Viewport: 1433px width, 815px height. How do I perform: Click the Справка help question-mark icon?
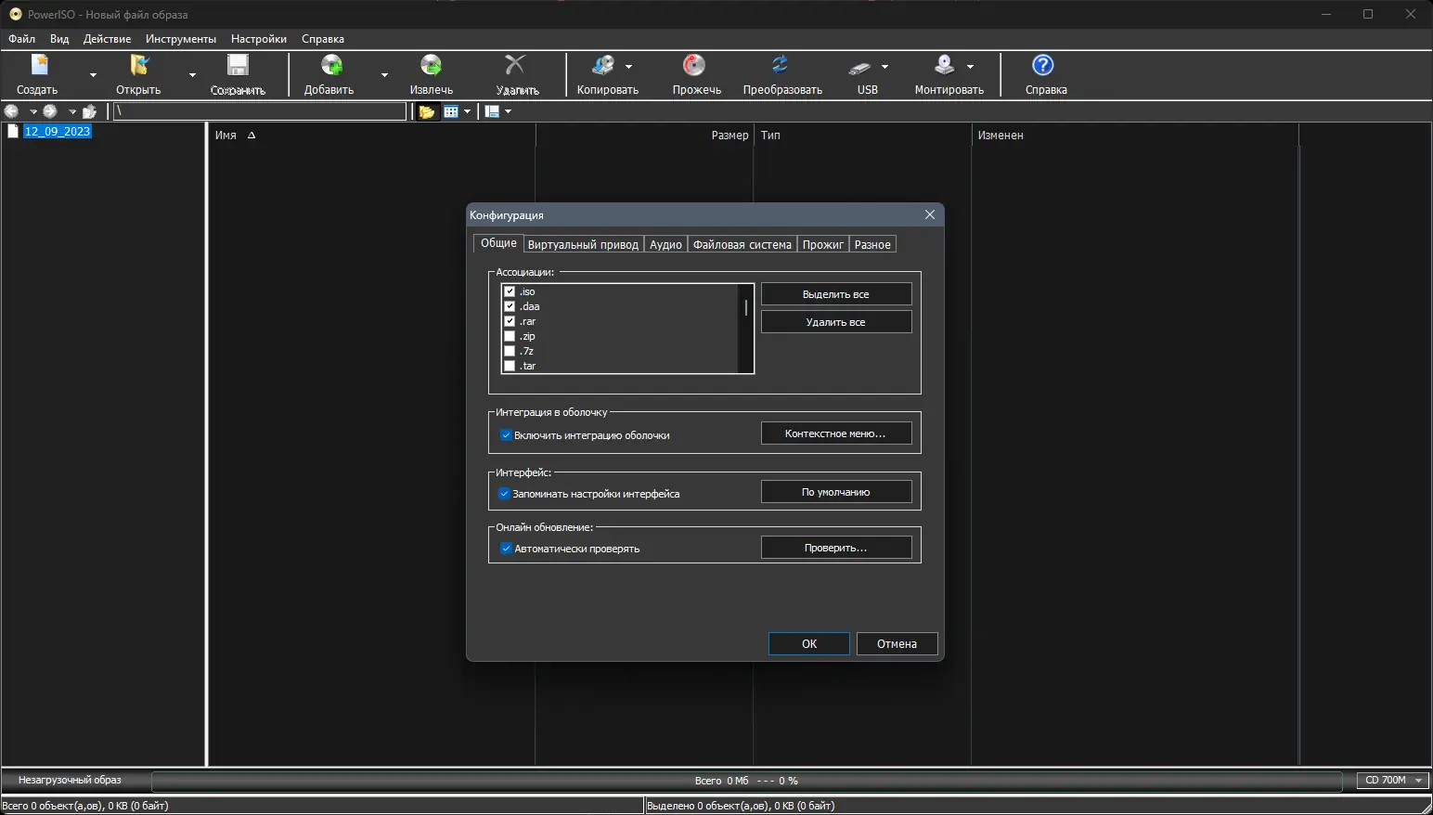1043,65
